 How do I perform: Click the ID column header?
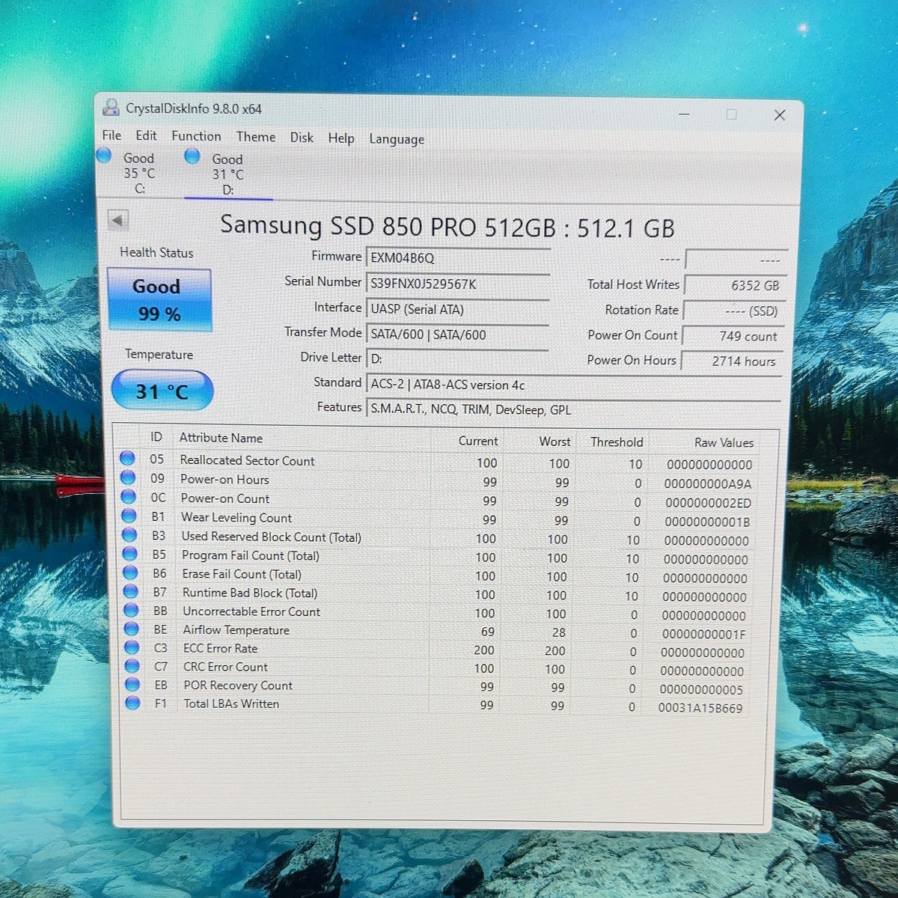click(156, 437)
